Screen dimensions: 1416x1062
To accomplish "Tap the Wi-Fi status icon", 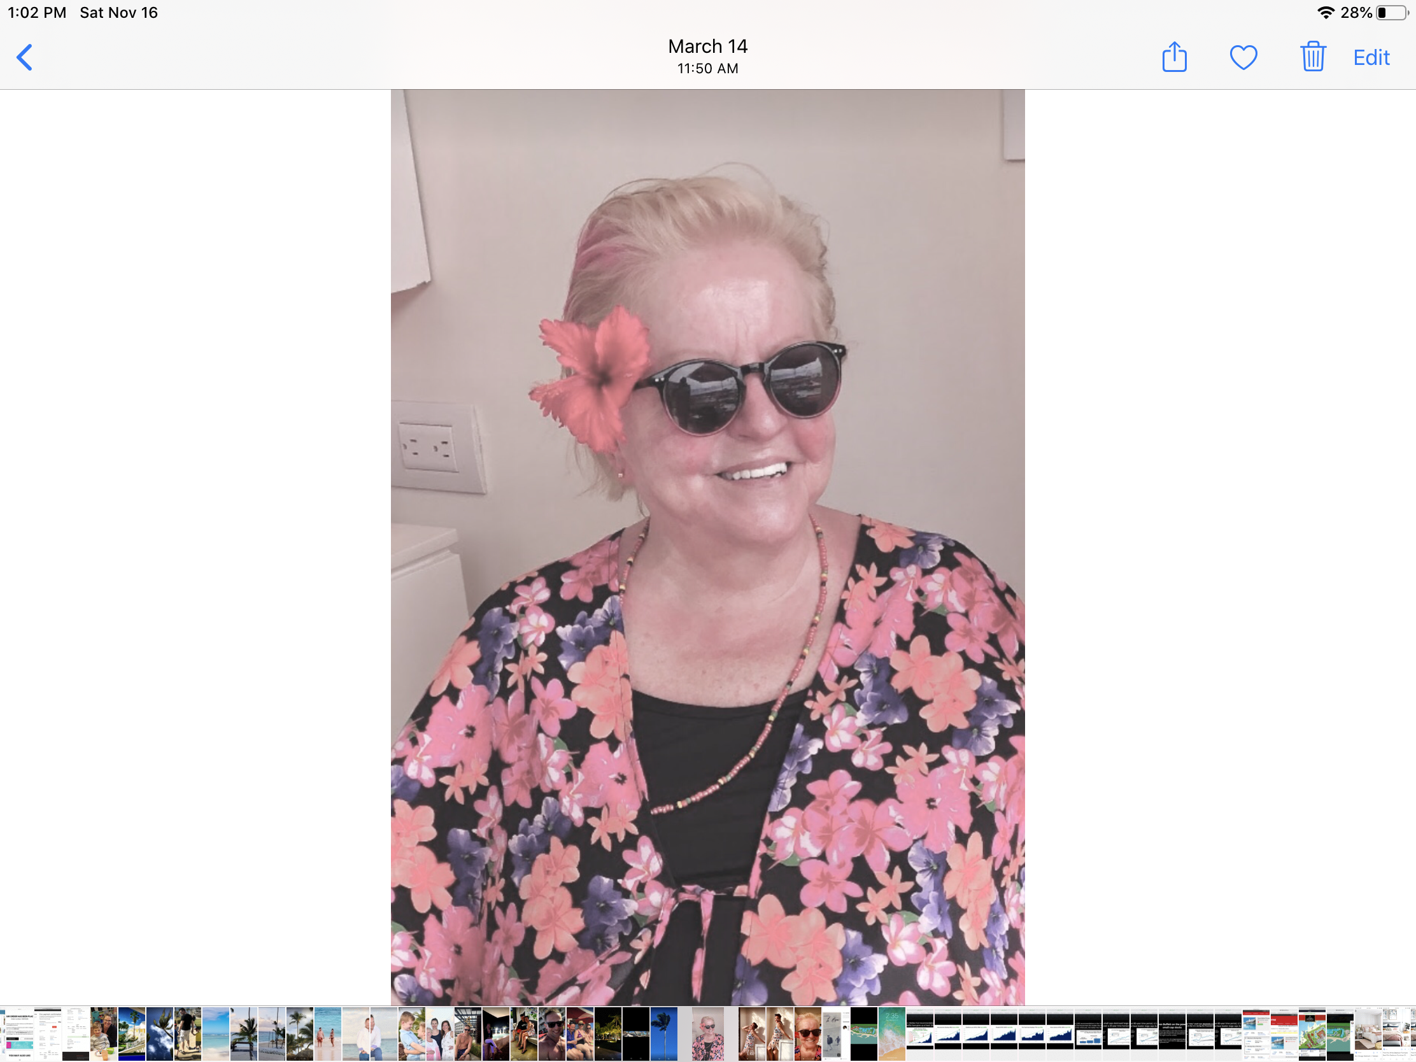I will pos(1326,13).
